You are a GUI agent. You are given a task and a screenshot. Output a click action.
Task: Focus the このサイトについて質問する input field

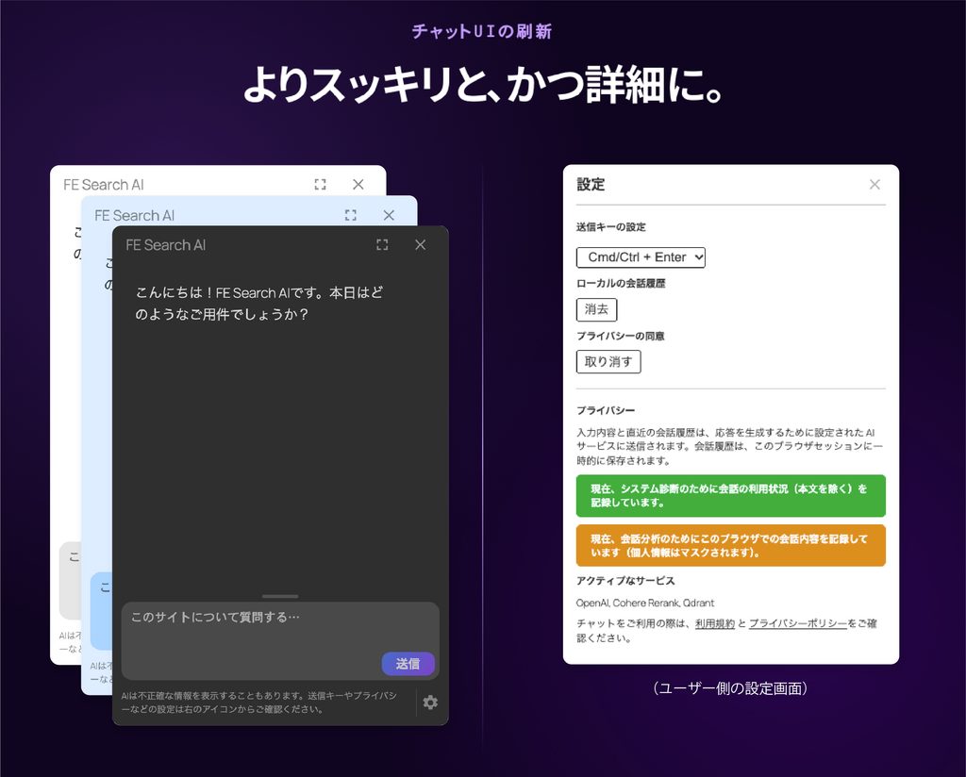click(280, 640)
